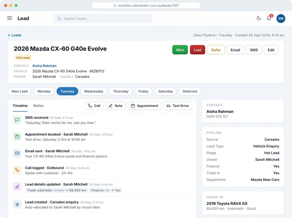Image resolution: width=292 pixels, height=218 pixels.
Task: Add a Note to the lead
Action: pyautogui.click(x=115, y=106)
